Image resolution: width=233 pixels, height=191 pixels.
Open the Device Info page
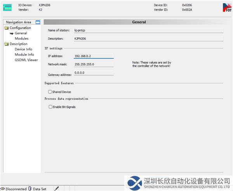(x=23, y=49)
